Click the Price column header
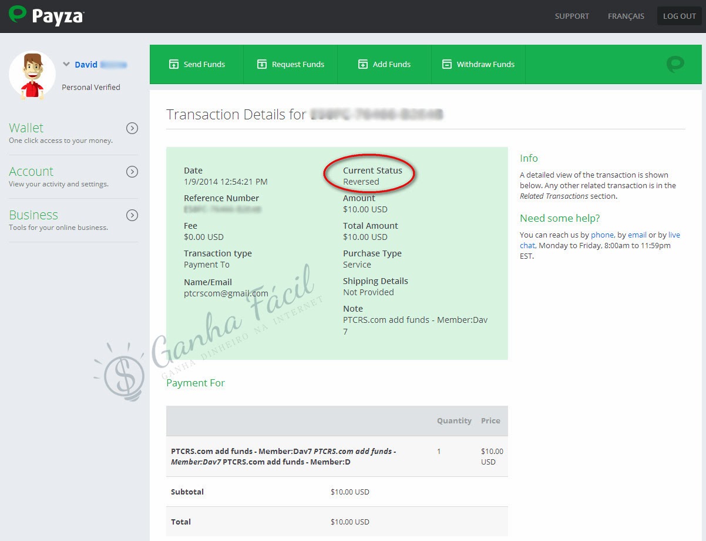The height and width of the screenshot is (541, 706). click(490, 420)
